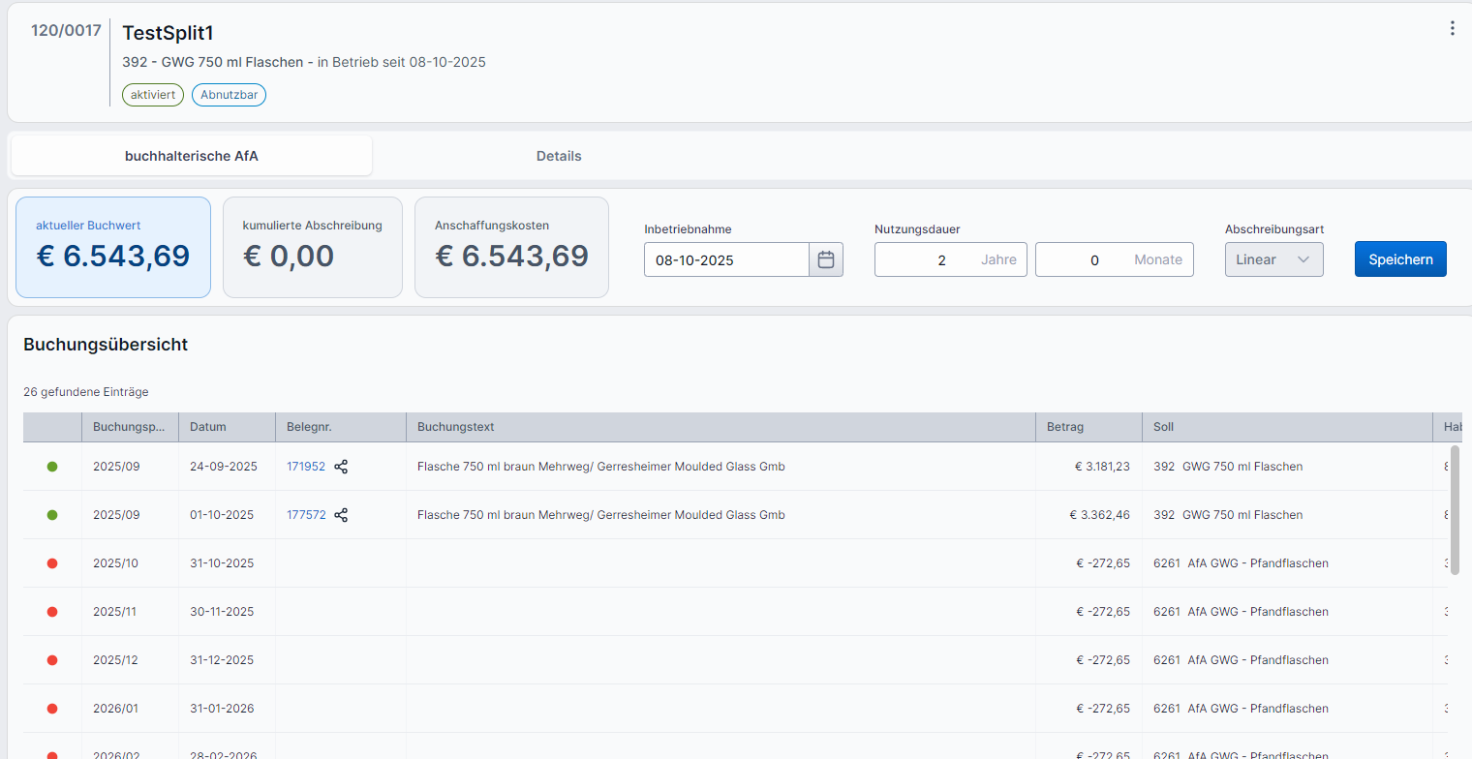1472x759 pixels.
Task: Select the buchhalterische AfA tab
Action: coord(192,156)
